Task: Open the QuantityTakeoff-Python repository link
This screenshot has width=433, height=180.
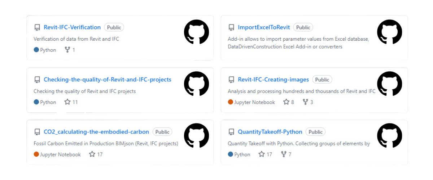Action: point(270,132)
